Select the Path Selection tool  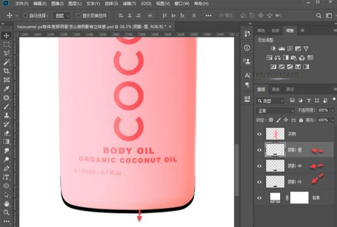point(6,195)
